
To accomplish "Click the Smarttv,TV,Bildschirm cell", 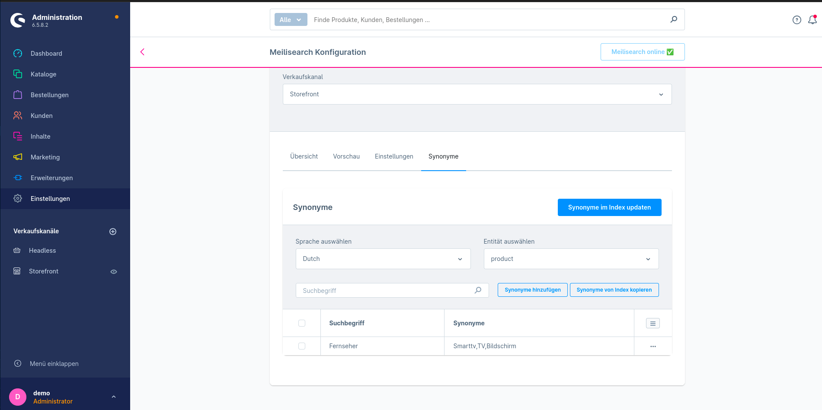I will click(539, 346).
